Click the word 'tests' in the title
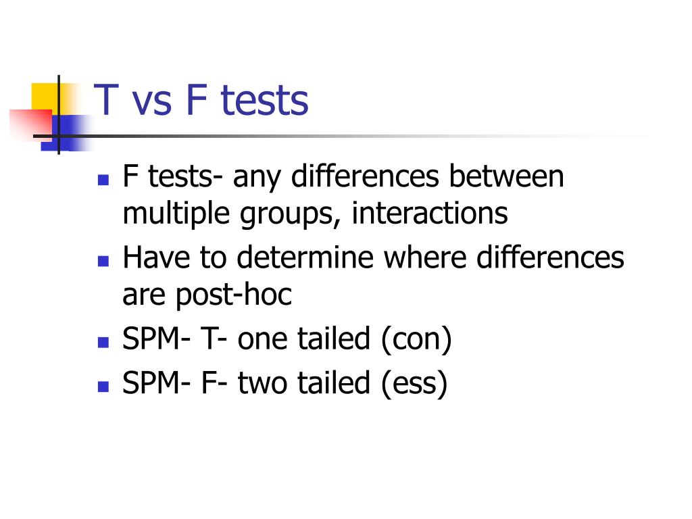692x519 pixels. (264, 101)
